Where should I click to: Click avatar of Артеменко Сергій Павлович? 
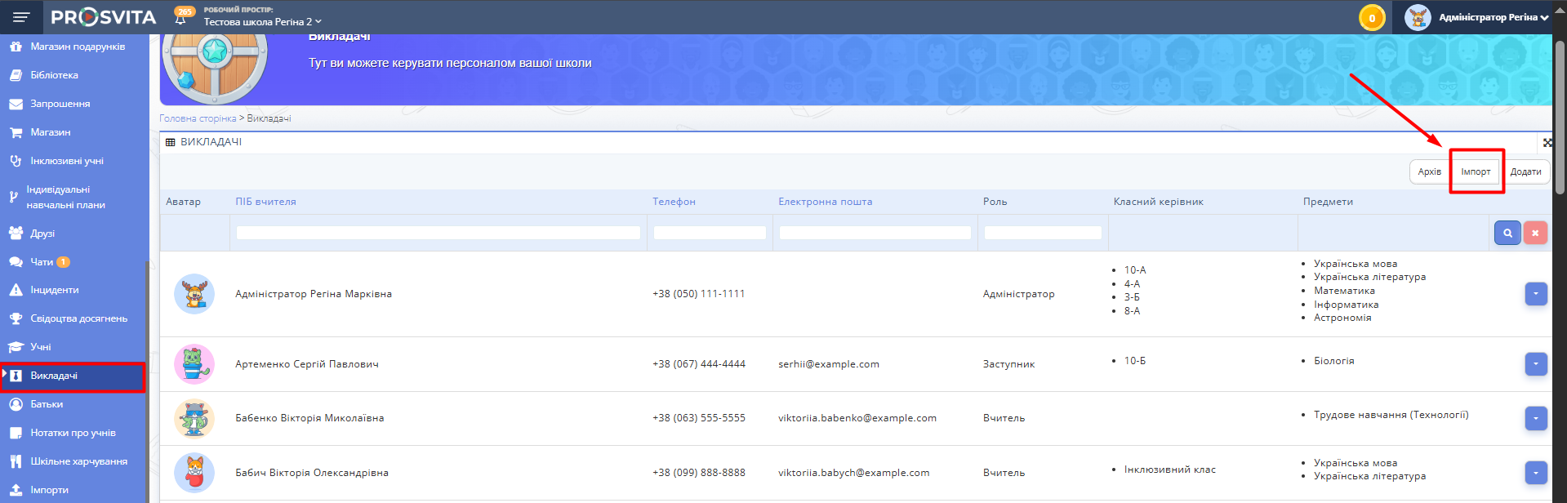[x=194, y=364]
